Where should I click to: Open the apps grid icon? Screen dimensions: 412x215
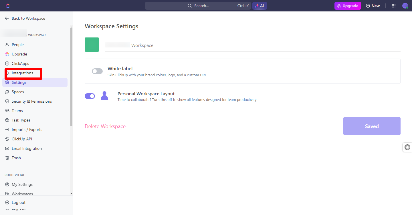[x=394, y=6]
